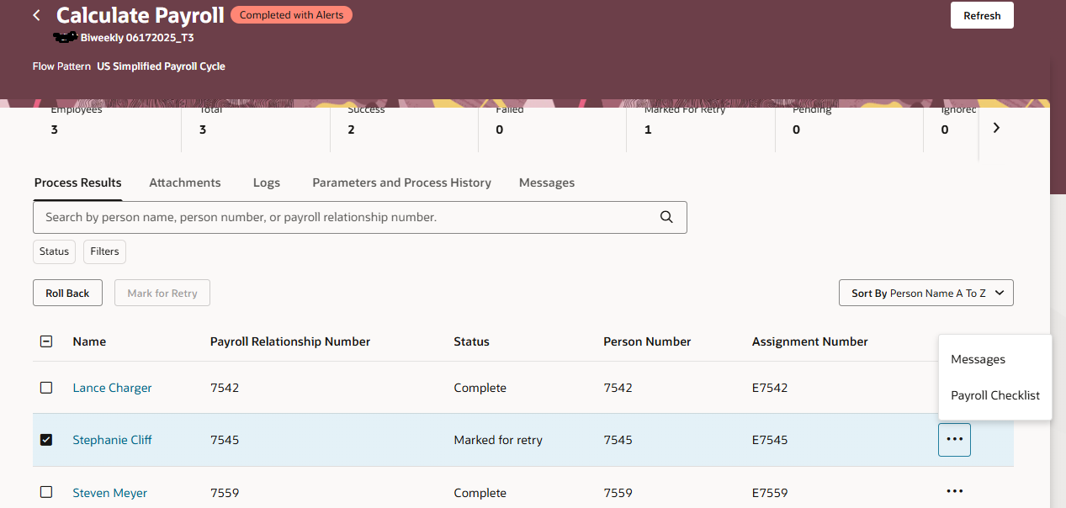Click the Roll Back button
The image size is (1066, 508).
[x=67, y=293]
